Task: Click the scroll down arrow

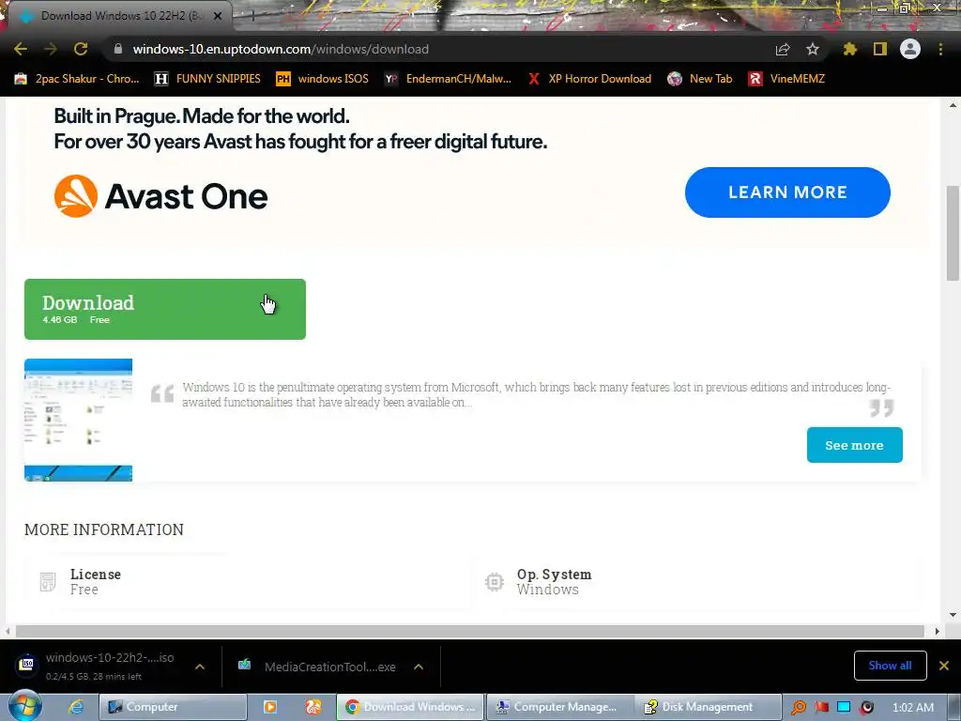Action: [x=953, y=614]
